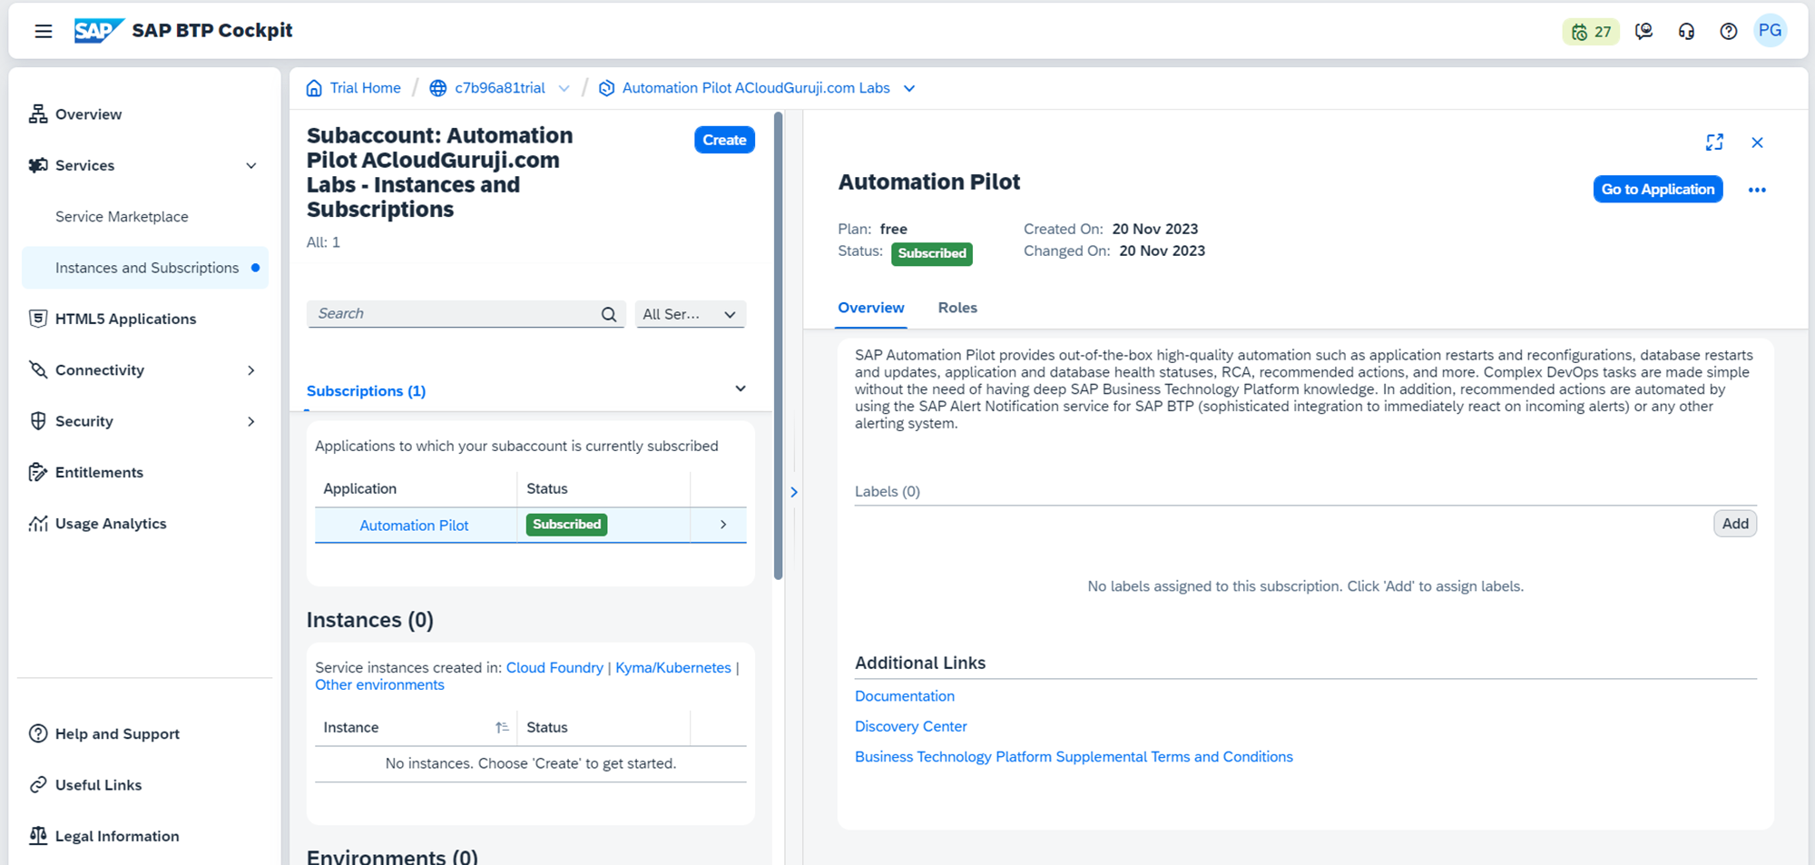
Task: Open the feedback chat icon
Action: click(1643, 32)
